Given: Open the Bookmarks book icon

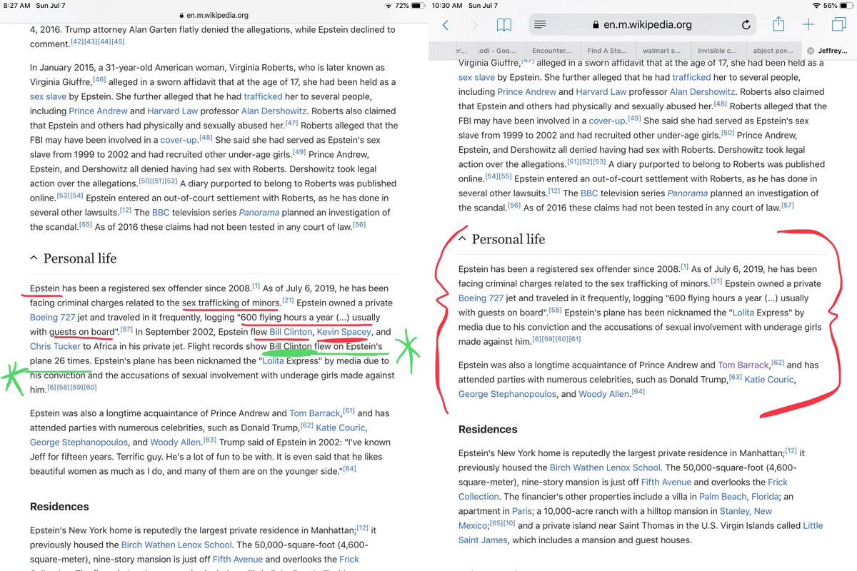Looking at the screenshot, I should tap(504, 25).
